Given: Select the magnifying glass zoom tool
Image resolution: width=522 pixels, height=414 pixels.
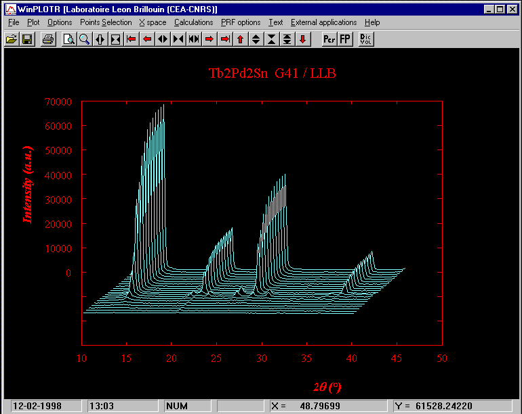Looking at the screenshot, I should [x=84, y=39].
